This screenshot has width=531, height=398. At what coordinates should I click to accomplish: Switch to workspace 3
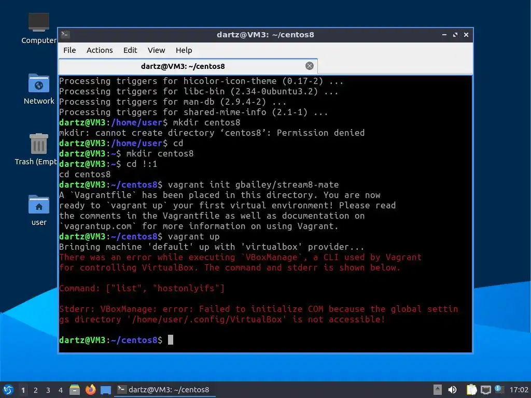point(48,390)
